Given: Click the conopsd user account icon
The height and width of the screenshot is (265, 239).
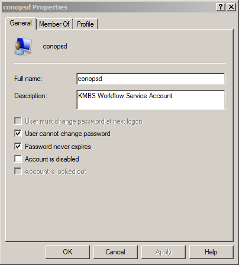Looking at the screenshot, I should pos(23,46).
